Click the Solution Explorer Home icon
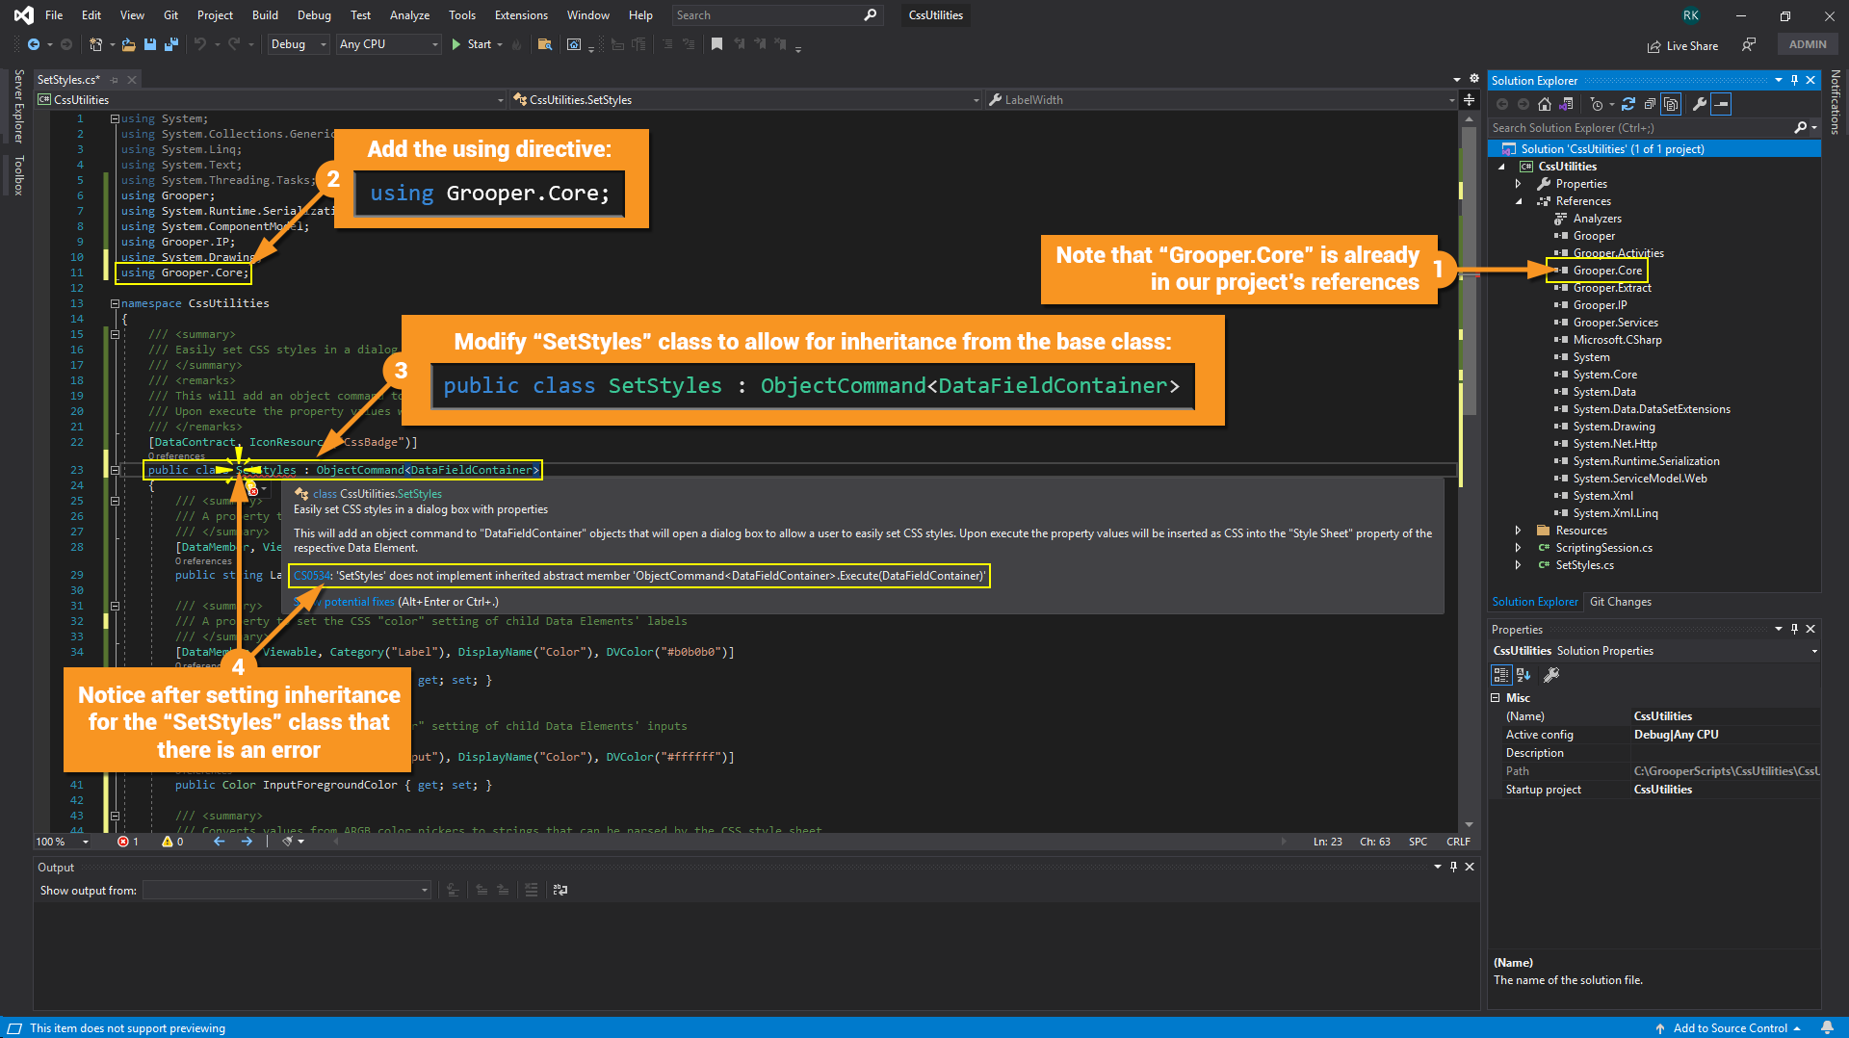This screenshot has width=1849, height=1038. [x=1545, y=104]
